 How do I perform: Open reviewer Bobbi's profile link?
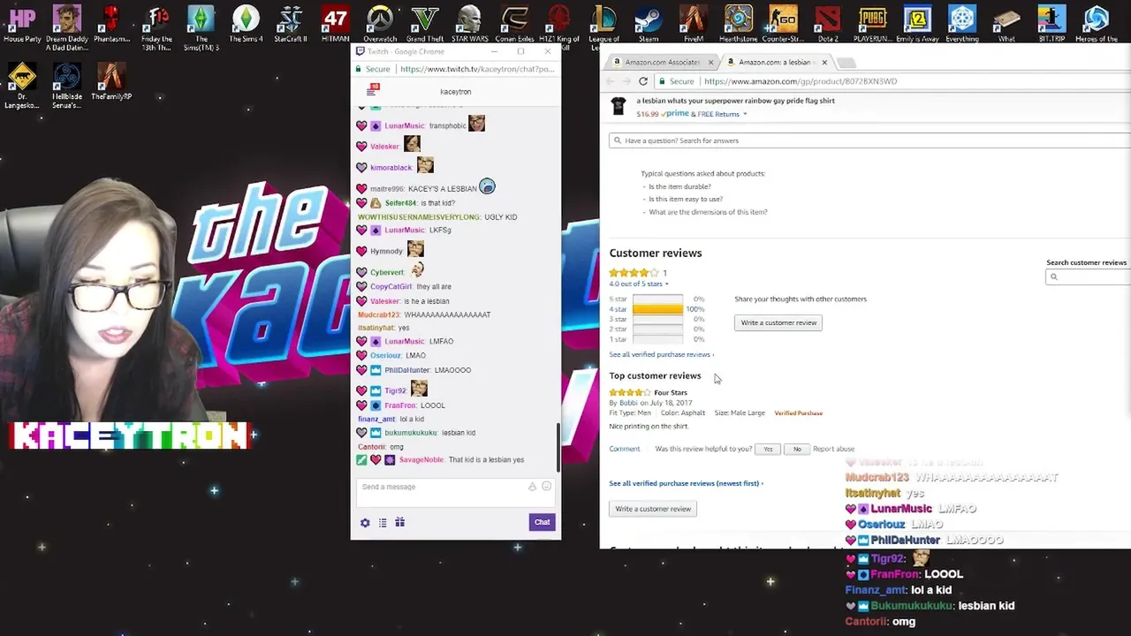coord(628,403)
